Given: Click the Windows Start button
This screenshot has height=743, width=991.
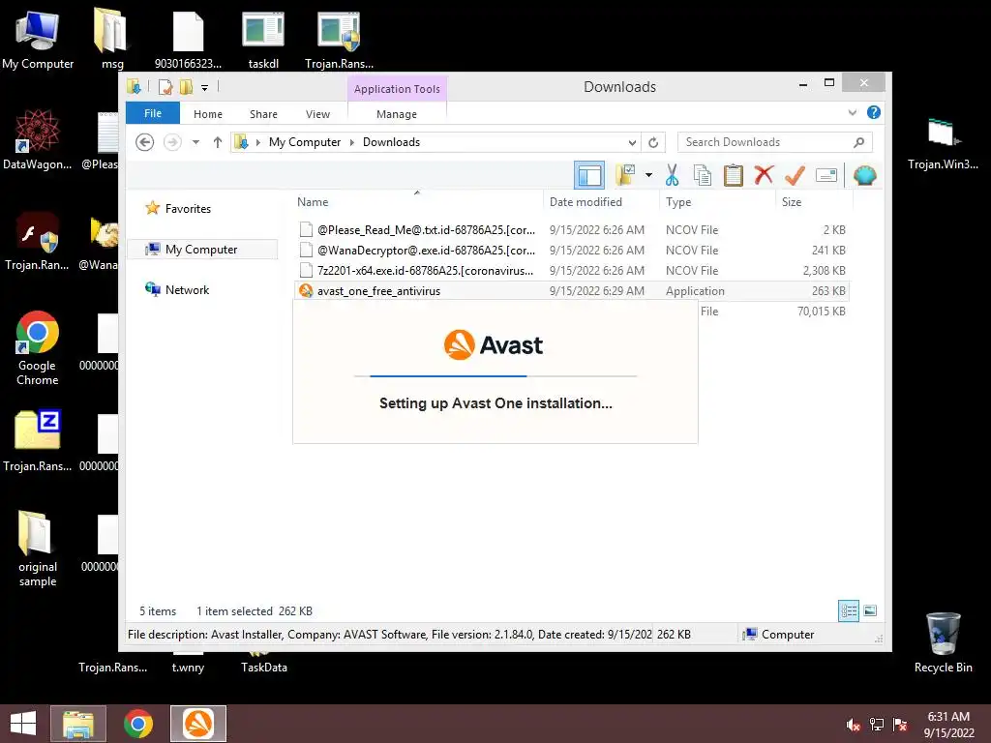Looking at the screenshot, I should pyautogui.click(x=23, y=724).
